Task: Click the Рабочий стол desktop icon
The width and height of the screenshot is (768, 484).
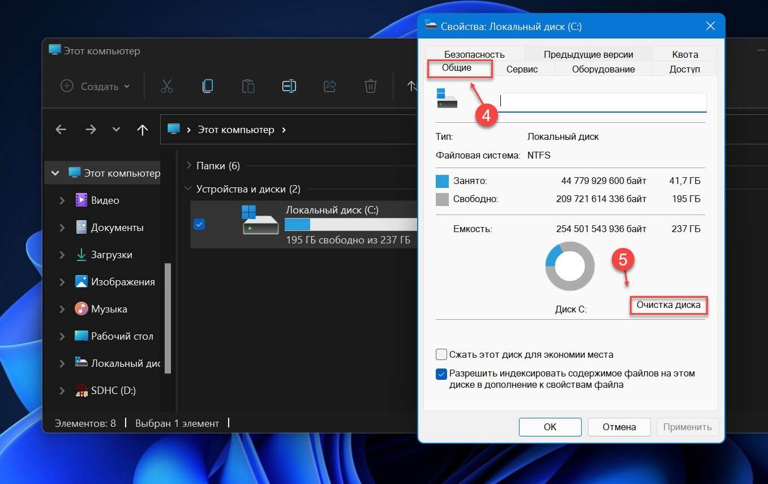Action: tap(81, 336)
